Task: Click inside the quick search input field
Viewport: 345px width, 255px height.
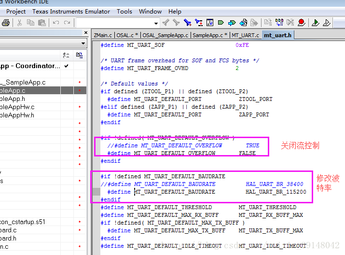Action: (x=114, y=23)
